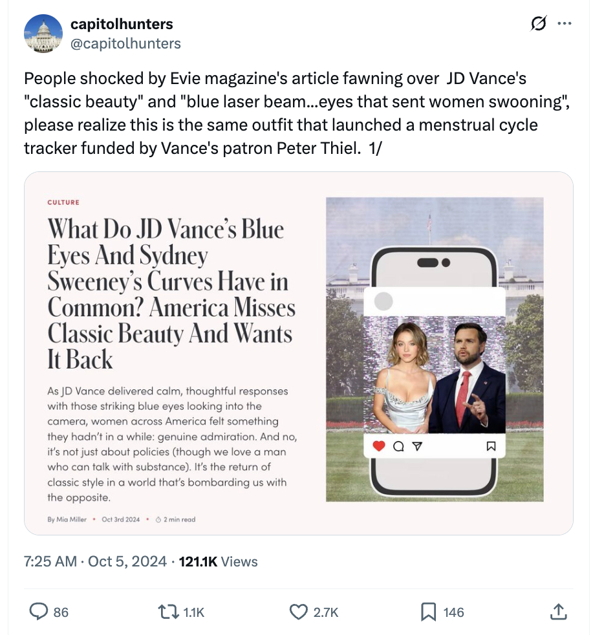Click the paper-plane send icon in the mockup
Screen dimensions: 604x635
[x=416, y=446]
